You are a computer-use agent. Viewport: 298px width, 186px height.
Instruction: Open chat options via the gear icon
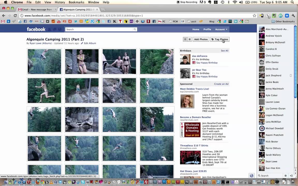coord(285,175)
